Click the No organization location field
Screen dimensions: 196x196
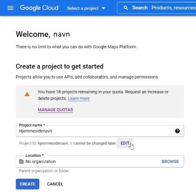[100, 161]
